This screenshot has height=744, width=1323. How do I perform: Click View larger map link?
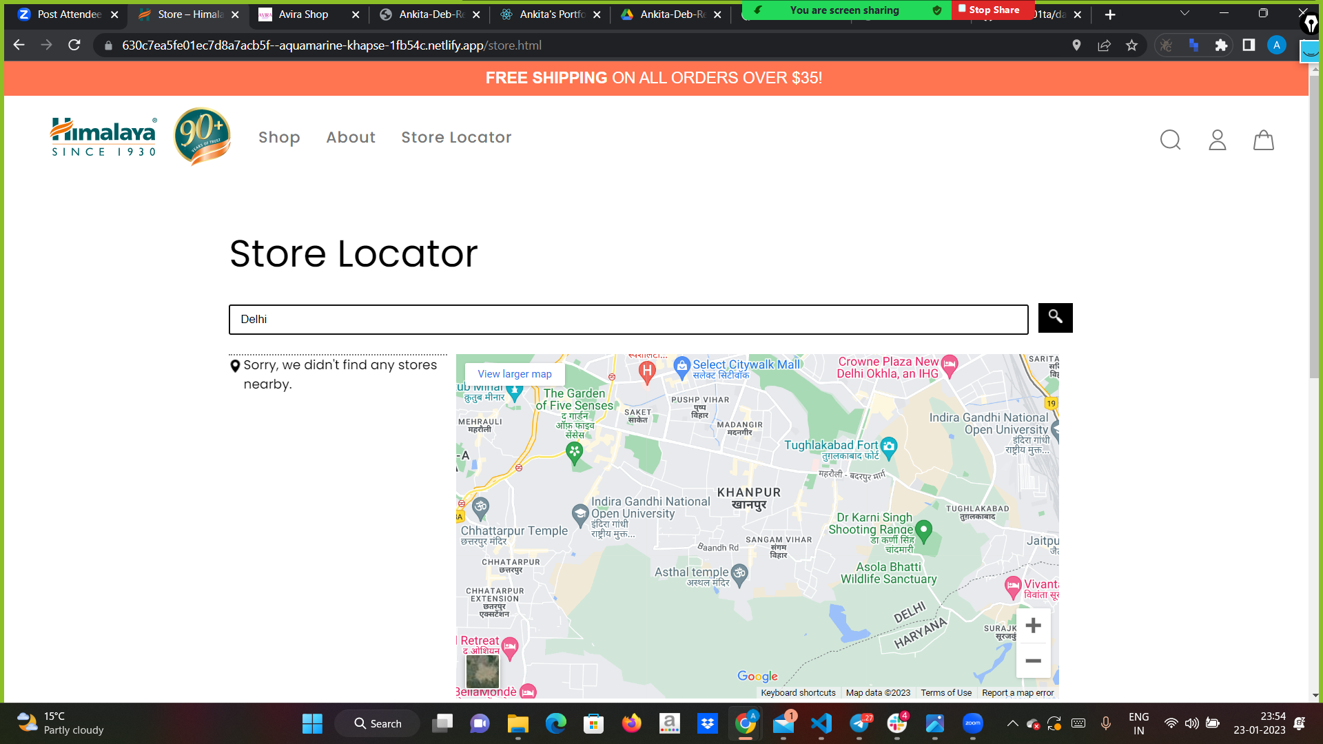(x=515, y=374)
